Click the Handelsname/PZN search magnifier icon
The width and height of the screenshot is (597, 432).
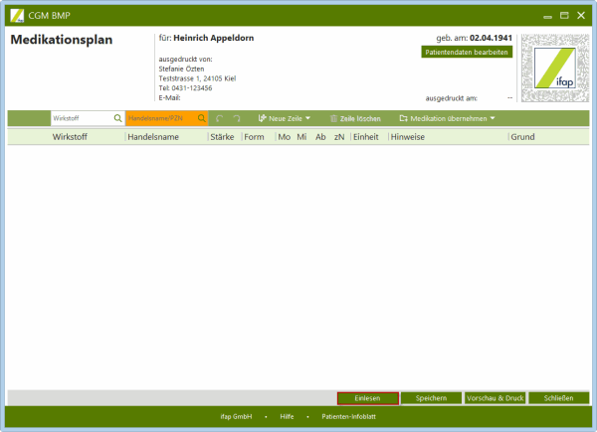pos(202,118)
